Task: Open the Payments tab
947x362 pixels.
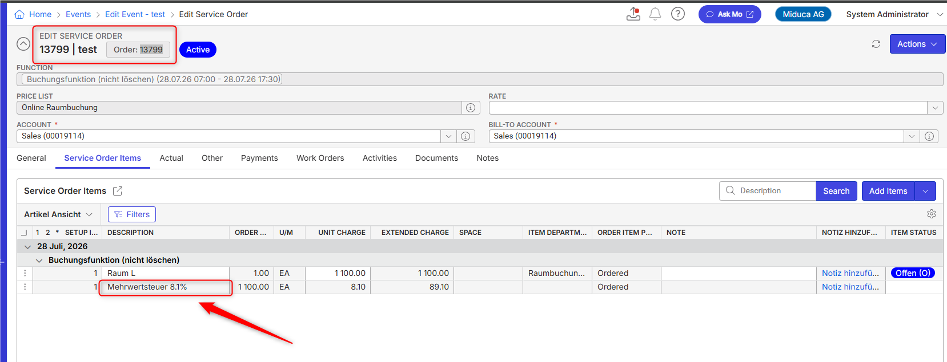Action: click(x=259, y=158)
